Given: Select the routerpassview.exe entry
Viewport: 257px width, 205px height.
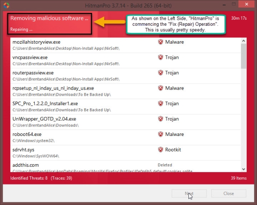Looking at the screenshot, I should [126, 76].
